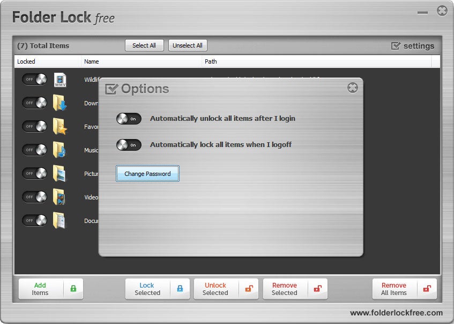Click the Options dialog checkmark icon

(x=111, y=89)
